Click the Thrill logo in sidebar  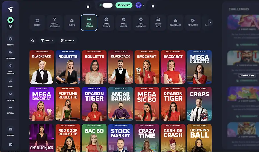coord(10,9)
